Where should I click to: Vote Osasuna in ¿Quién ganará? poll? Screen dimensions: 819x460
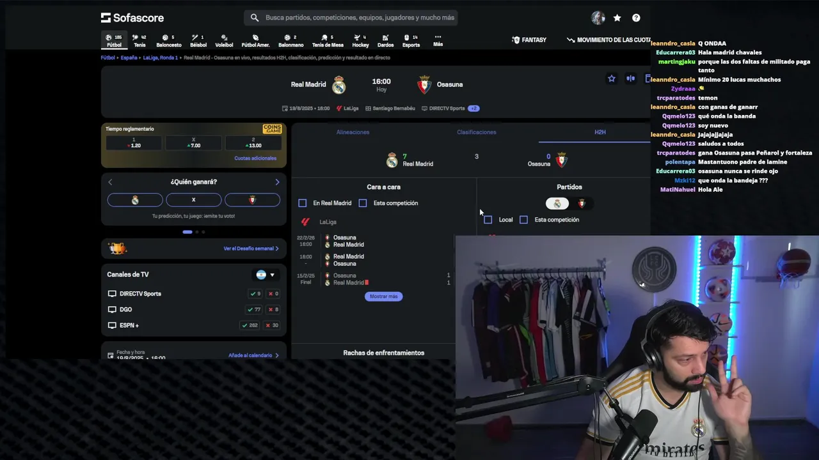point(252,200)
